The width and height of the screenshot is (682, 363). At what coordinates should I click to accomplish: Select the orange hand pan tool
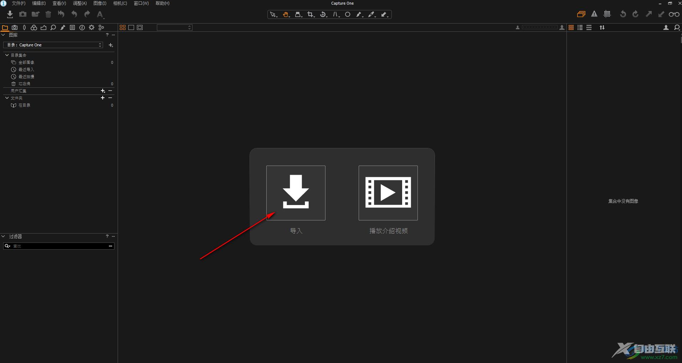point(286,15)
